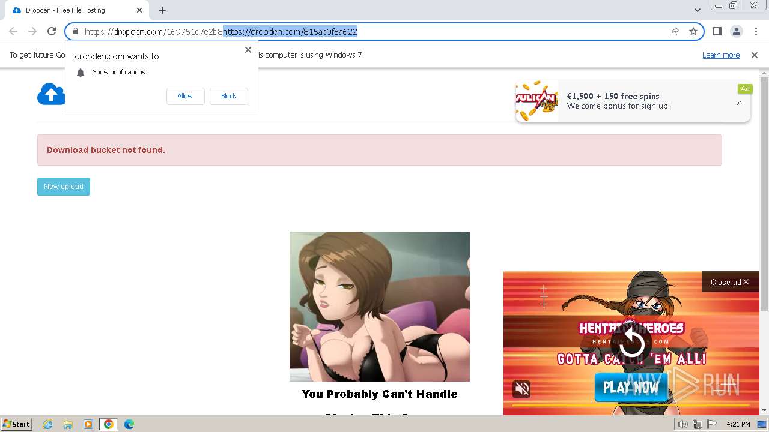Bookmark this page with the star icon

point(693,31)
